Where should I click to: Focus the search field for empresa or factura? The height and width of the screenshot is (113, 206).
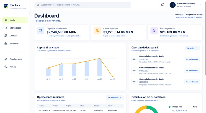pyautogui.click(x=83, y=5)
